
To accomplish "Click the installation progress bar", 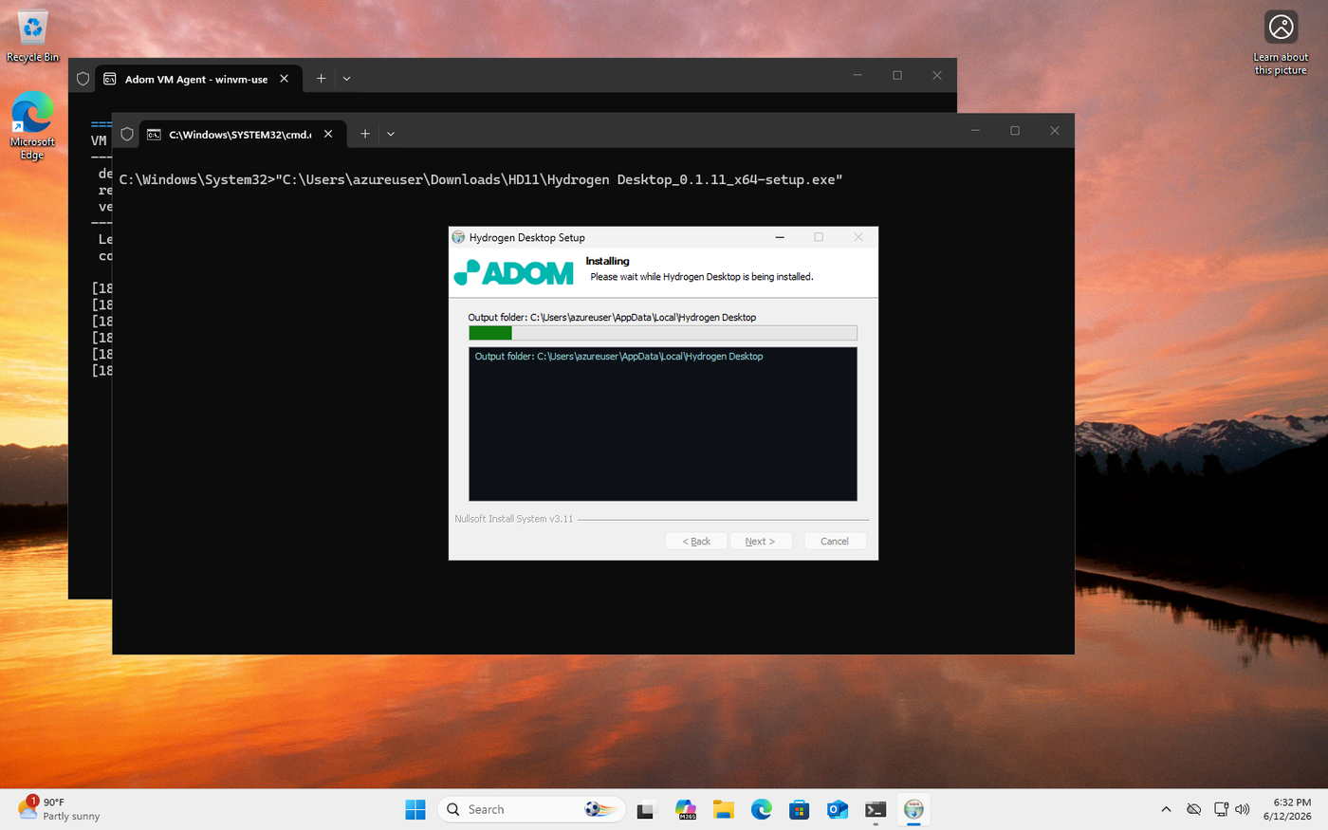I will coord(663,333).
